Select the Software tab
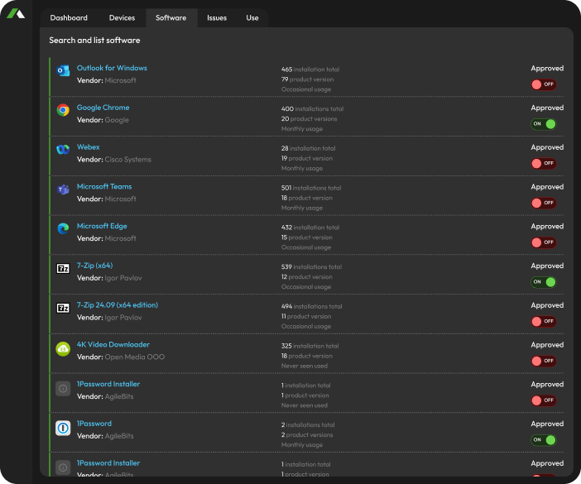This screenshot has width=581, height=484. click(170, 17)
